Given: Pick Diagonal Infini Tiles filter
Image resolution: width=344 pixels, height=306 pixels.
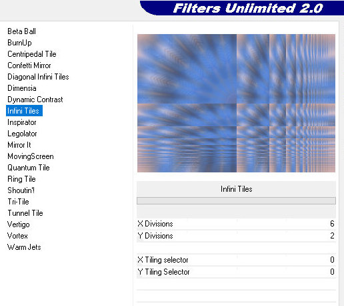Looking at the screenshot, I should tap(38, 77).
